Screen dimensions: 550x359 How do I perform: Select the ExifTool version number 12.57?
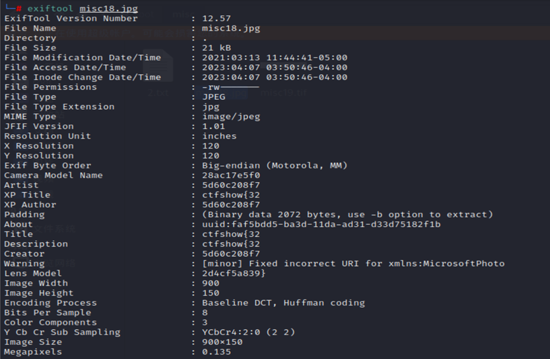[216, 18]
